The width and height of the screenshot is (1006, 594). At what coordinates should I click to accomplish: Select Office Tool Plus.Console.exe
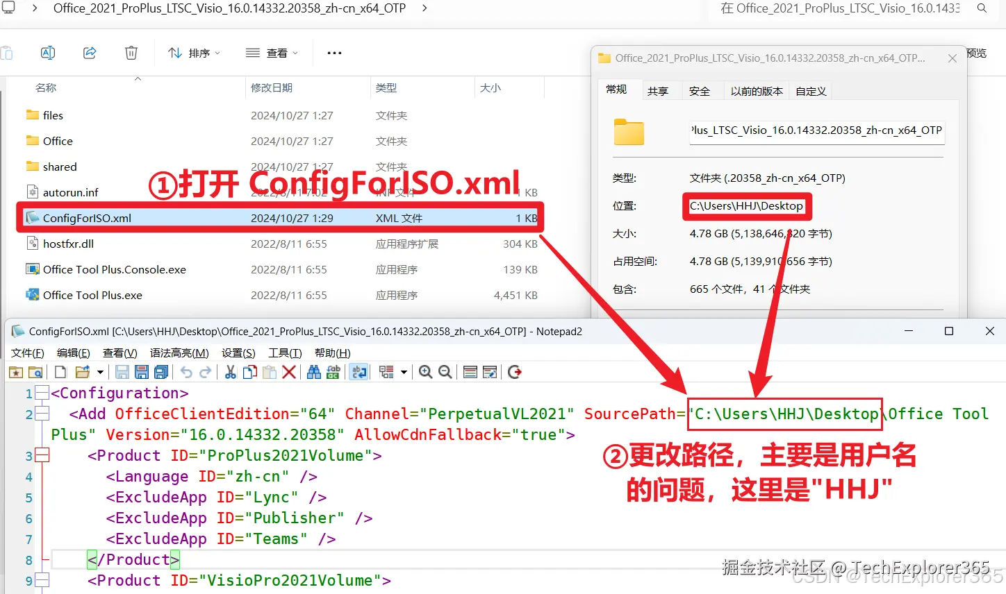(x=281, y=269)
